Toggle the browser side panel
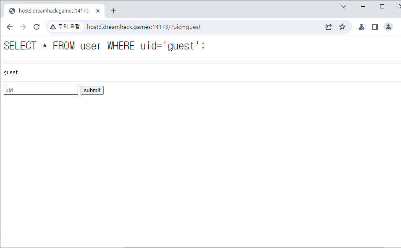The image size is (401, 248). (x=375, y=27)
